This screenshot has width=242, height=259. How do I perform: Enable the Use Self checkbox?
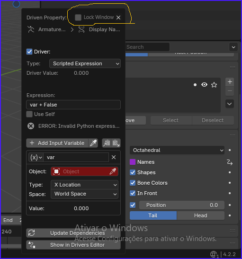click(29, 114)
